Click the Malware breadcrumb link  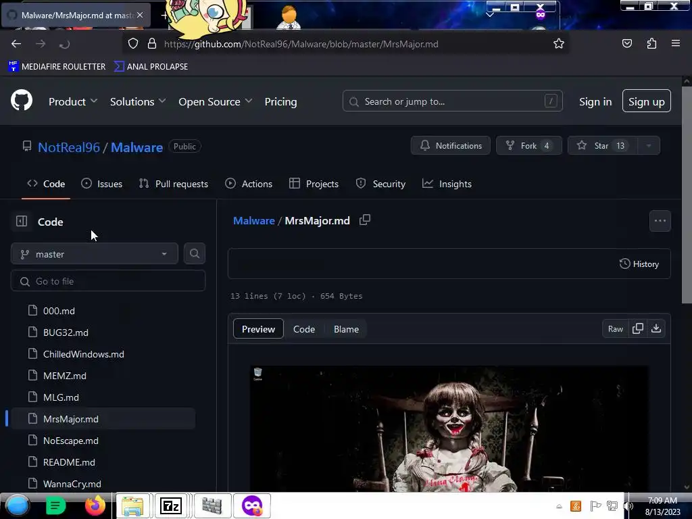(254, 220)
